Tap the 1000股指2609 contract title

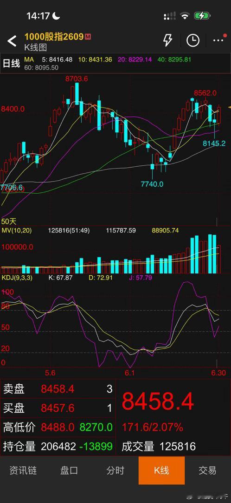coord(54,37)
